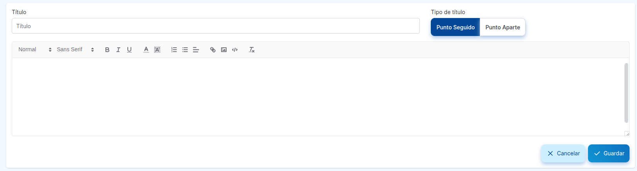The height and width of the screenshot is (171, 637).
Task: Apply italic formatting
Action: (118, 50)
